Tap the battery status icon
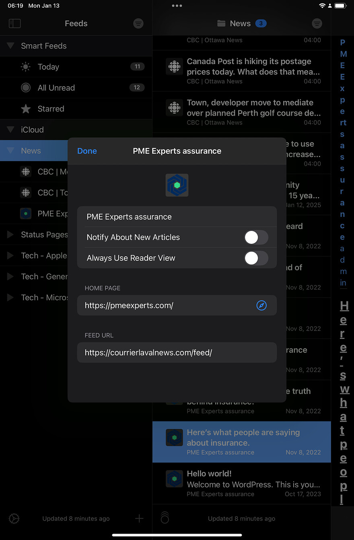Viewport: 354px width, 540px height. click(340, 6)
